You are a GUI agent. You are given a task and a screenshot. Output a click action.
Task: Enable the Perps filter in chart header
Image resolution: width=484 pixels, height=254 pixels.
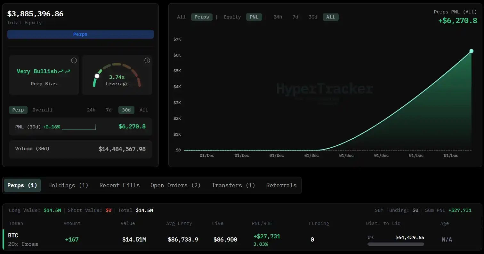click(x=202, y=17)
